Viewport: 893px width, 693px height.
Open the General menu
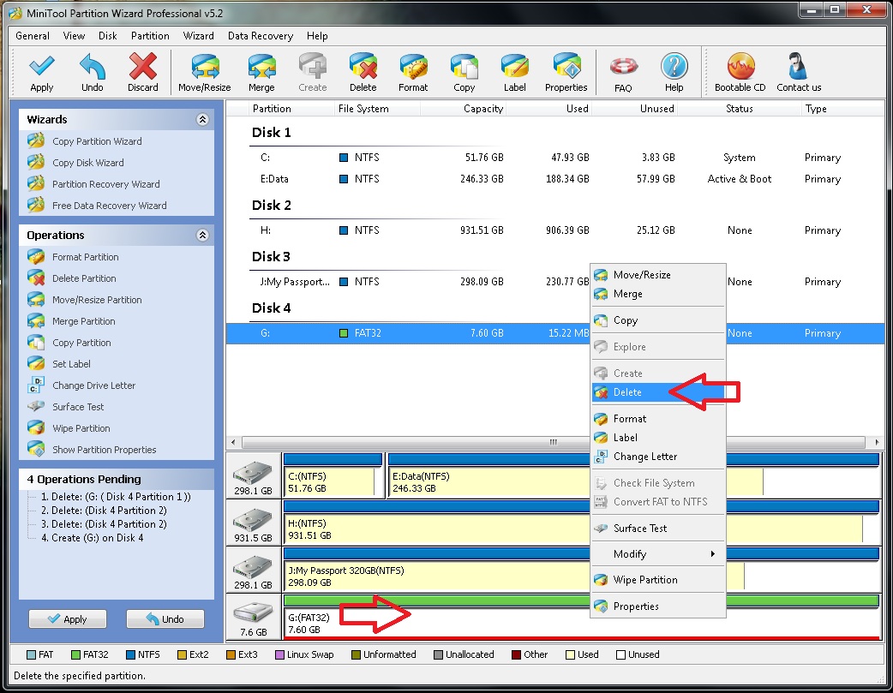coord(33,36)
